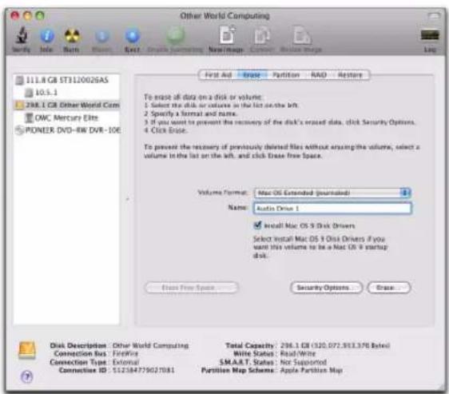Click the help question mark button
The width and height of the screenshot is (449, 394).
(x=27, y=376)
